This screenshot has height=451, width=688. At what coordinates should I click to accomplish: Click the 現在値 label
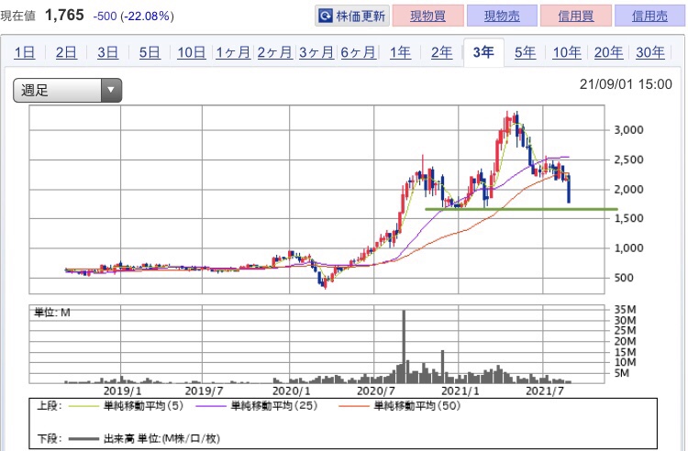pyautogui.click(x=18, y=16)
